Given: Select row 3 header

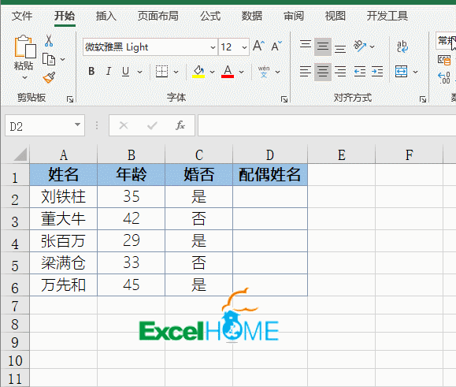Looking at the screenshot, I should [15, 221].
